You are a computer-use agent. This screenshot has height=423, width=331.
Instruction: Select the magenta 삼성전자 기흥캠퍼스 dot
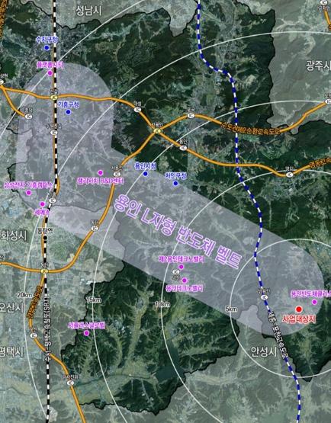tap(29, 193)
